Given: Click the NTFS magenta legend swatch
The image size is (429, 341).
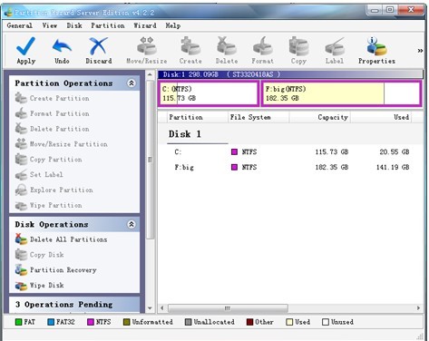Looking at the screenshot, I should 91,322.
